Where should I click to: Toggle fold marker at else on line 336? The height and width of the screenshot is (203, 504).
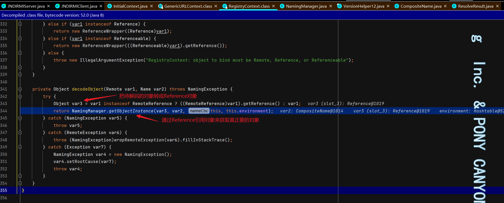click(20, 53)
